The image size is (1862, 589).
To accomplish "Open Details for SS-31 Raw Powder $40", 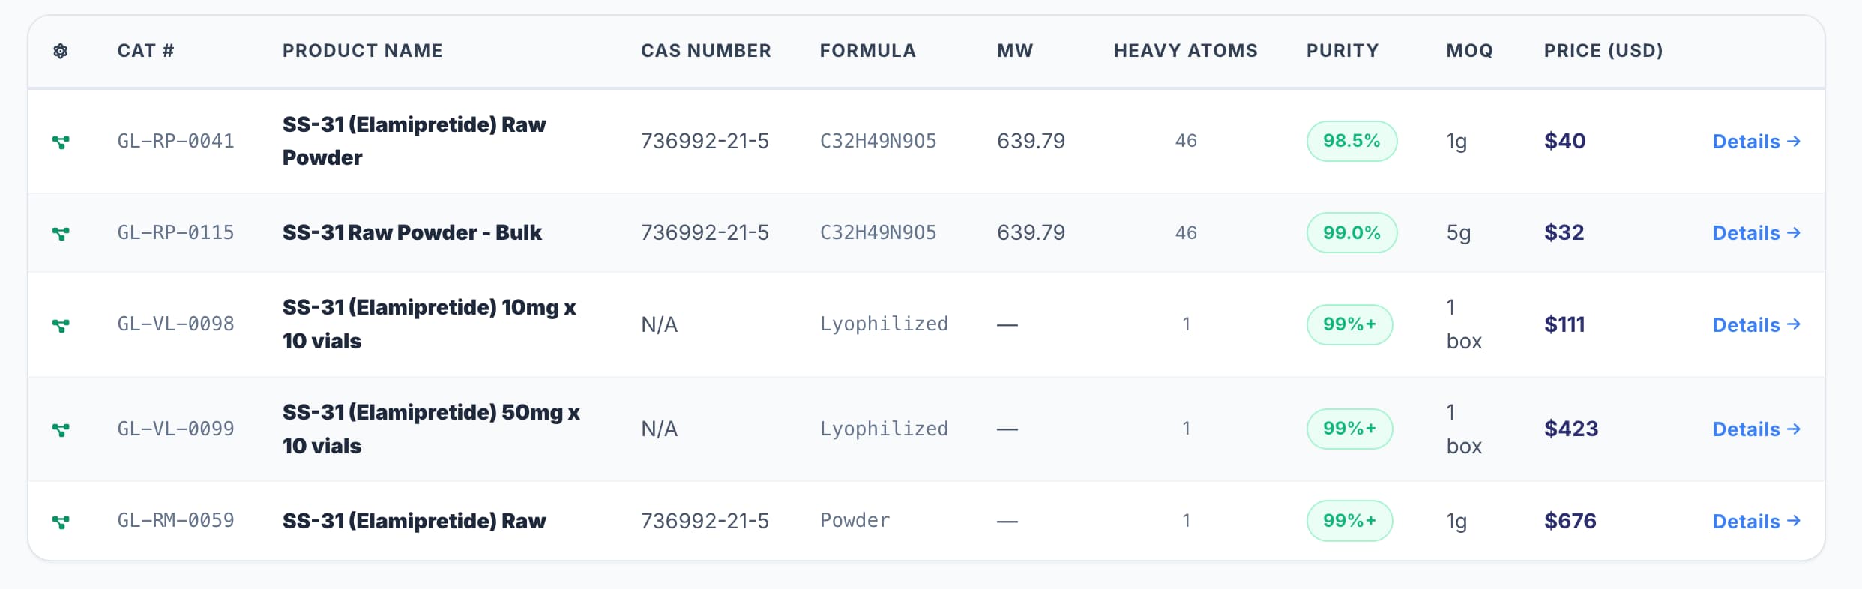I will (1756, 142).
